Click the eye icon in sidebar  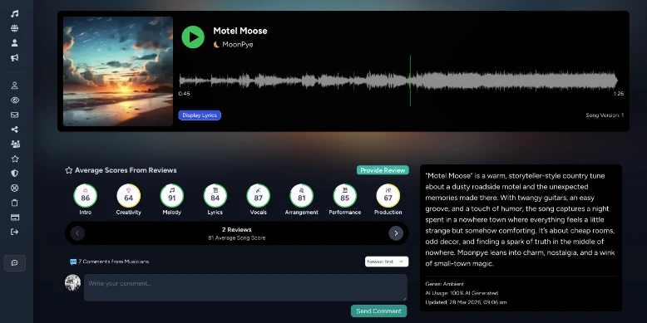[14, 100]
